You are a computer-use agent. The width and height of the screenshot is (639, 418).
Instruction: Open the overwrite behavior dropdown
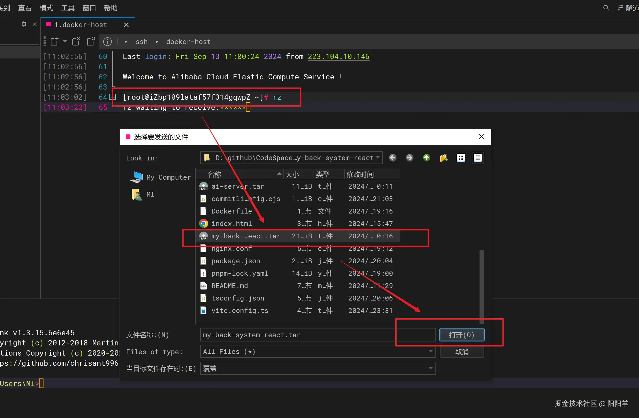point(430,368)
